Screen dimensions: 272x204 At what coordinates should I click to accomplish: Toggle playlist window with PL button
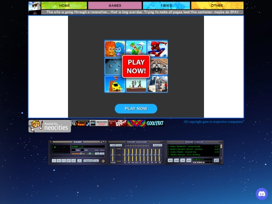pyautogui.click(x=102, y=154)
